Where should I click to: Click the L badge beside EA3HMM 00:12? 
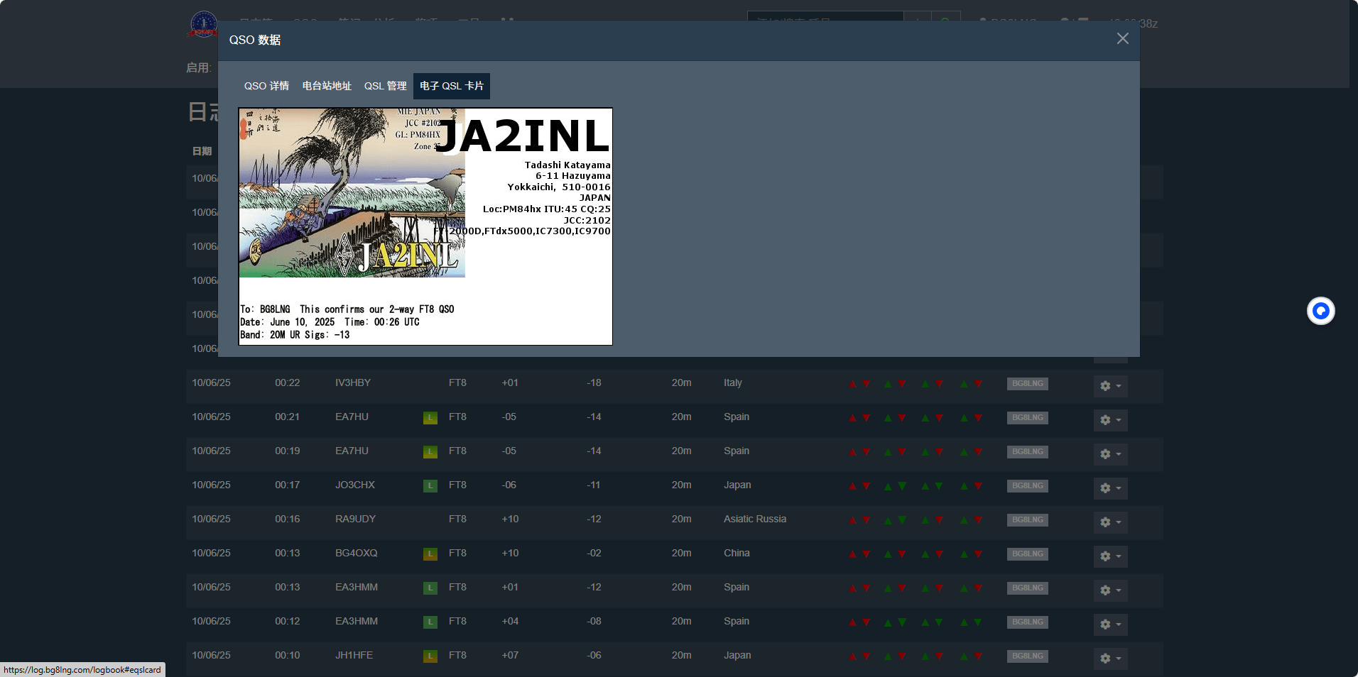coord(430,622)
